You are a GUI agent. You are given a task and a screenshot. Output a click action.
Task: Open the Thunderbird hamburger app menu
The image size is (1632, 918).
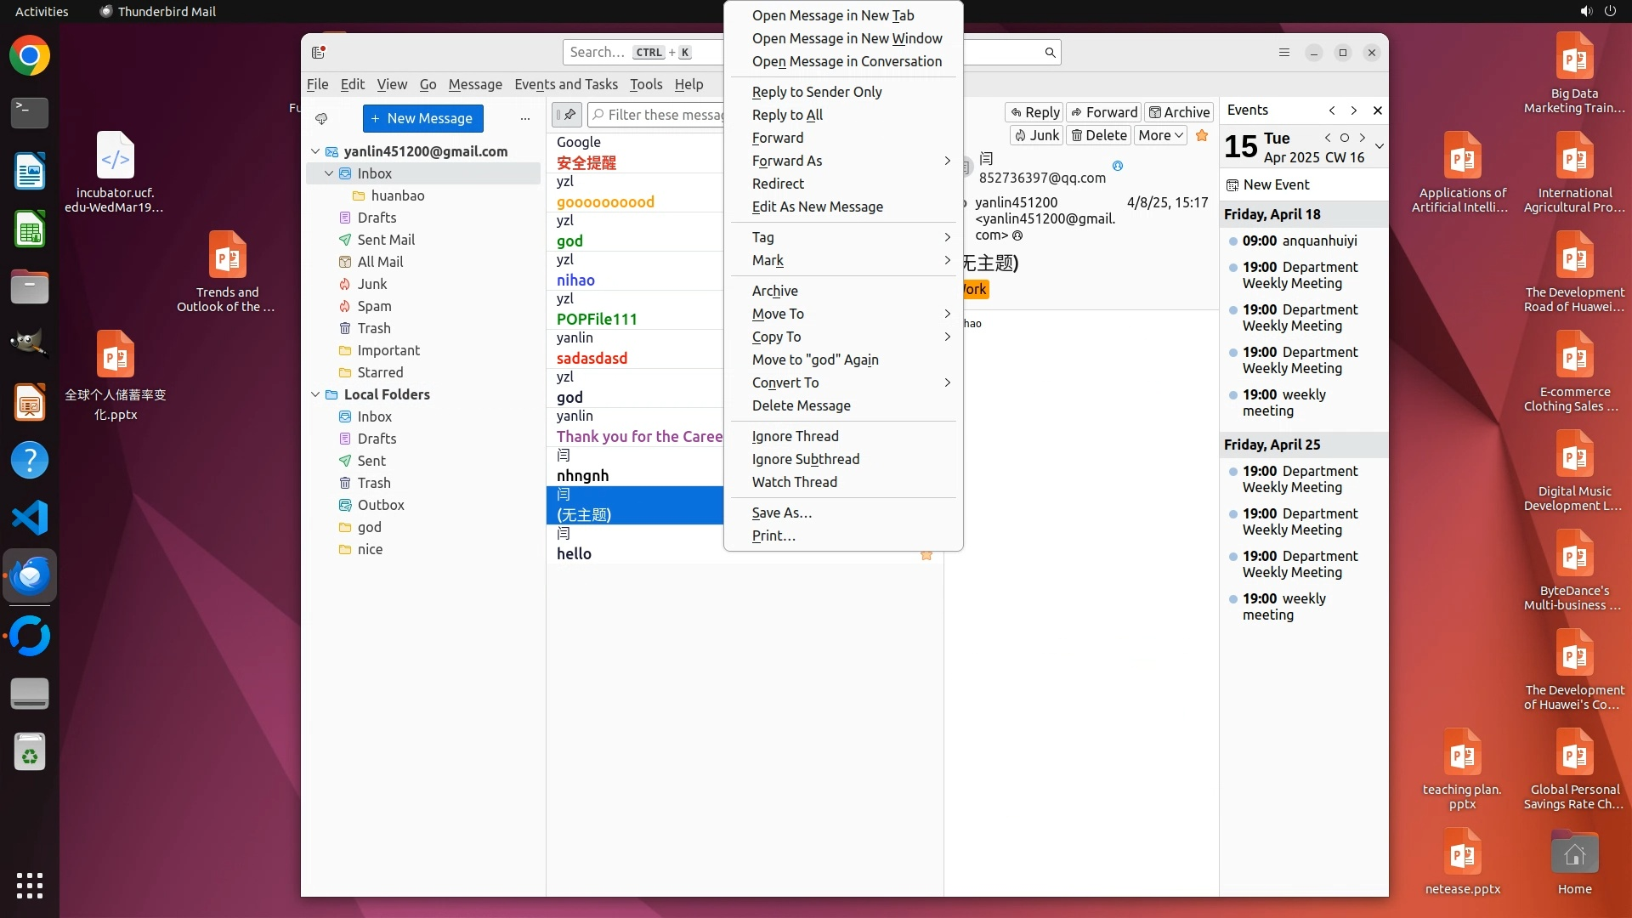[x=1284, y=53]
